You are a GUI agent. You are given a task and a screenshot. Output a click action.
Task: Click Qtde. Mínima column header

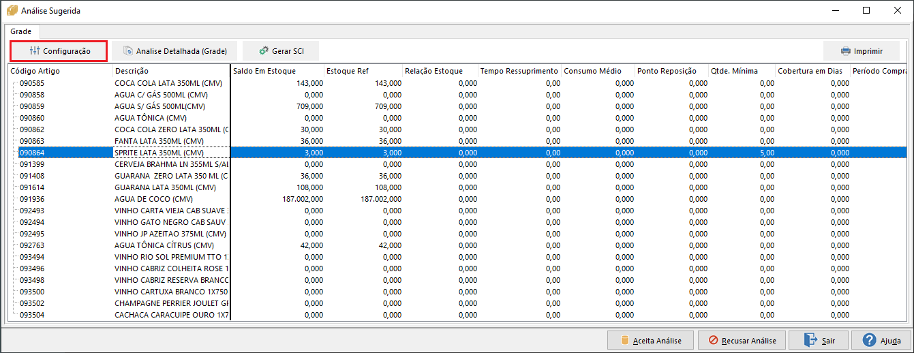click(x=742, y=71)
